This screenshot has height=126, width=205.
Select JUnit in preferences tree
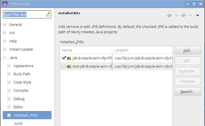[x=18, y=123]
